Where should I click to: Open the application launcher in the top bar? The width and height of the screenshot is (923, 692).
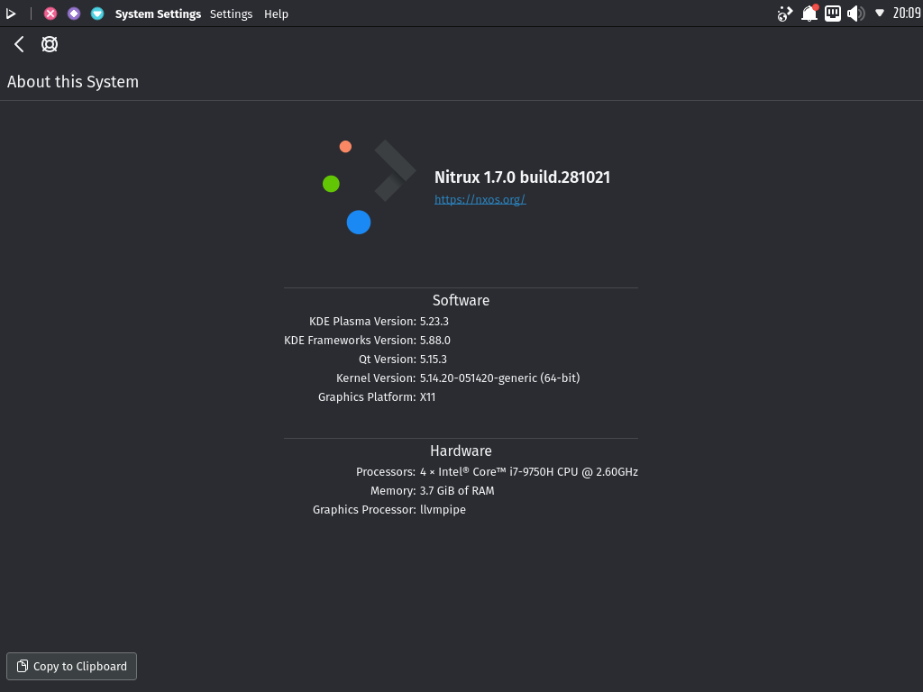pos(11,14)
